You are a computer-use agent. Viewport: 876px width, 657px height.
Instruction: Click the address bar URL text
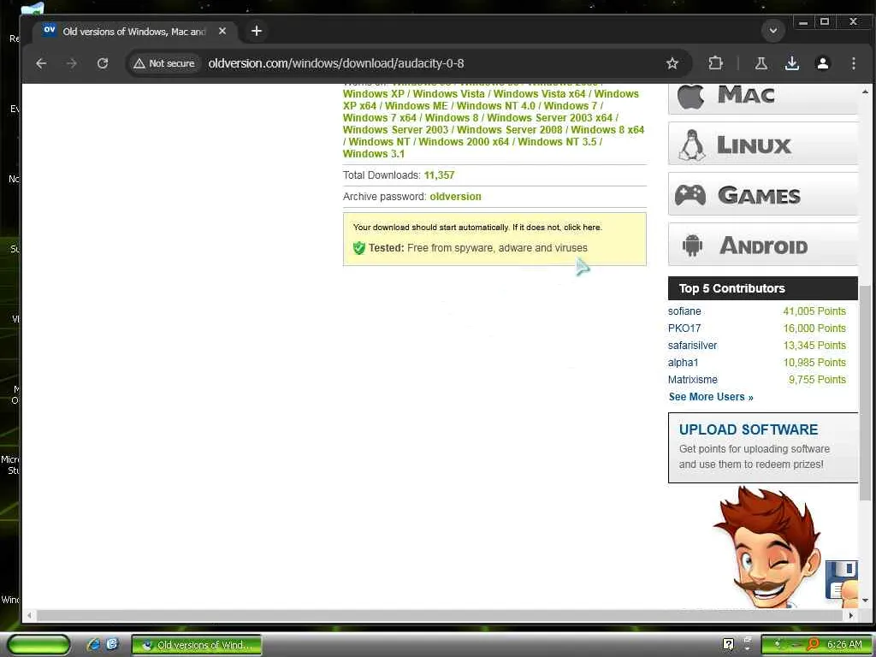[335, 63]
